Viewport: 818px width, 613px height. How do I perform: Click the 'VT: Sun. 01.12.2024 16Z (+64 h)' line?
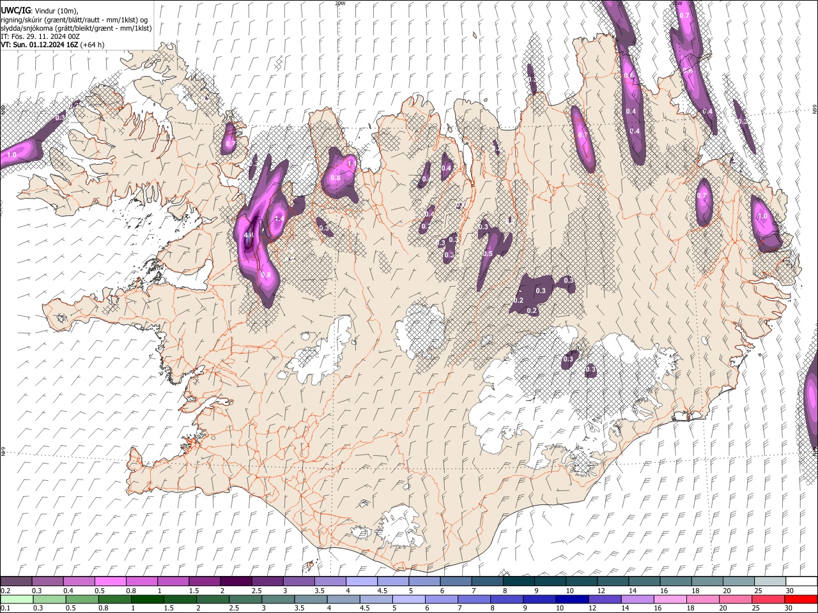[x=52, y=45]
